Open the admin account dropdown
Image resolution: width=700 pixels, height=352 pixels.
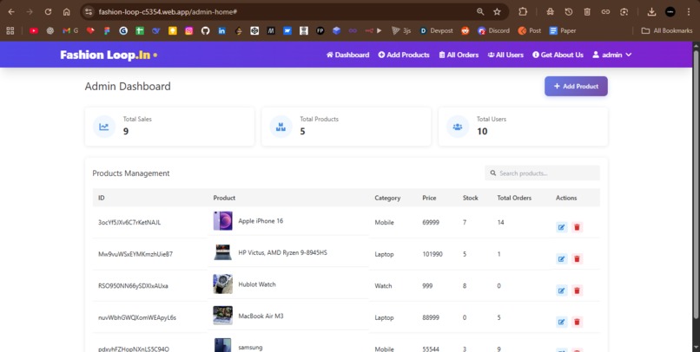tap(612, 55)
